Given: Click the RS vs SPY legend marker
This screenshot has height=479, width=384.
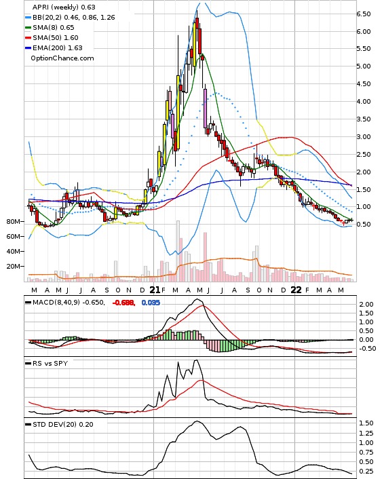Looking at the screenshot, I should [28, 364].
